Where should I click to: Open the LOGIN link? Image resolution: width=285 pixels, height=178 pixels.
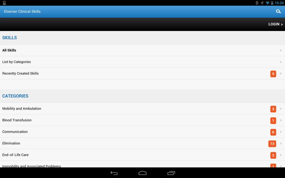(275, 24)
